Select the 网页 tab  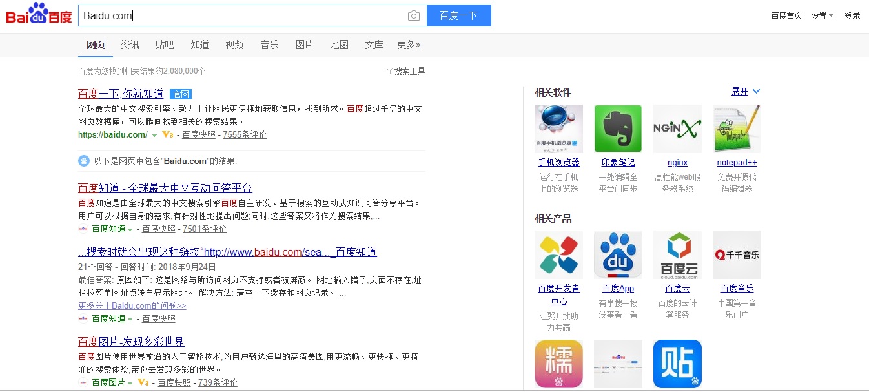(96, 45)
